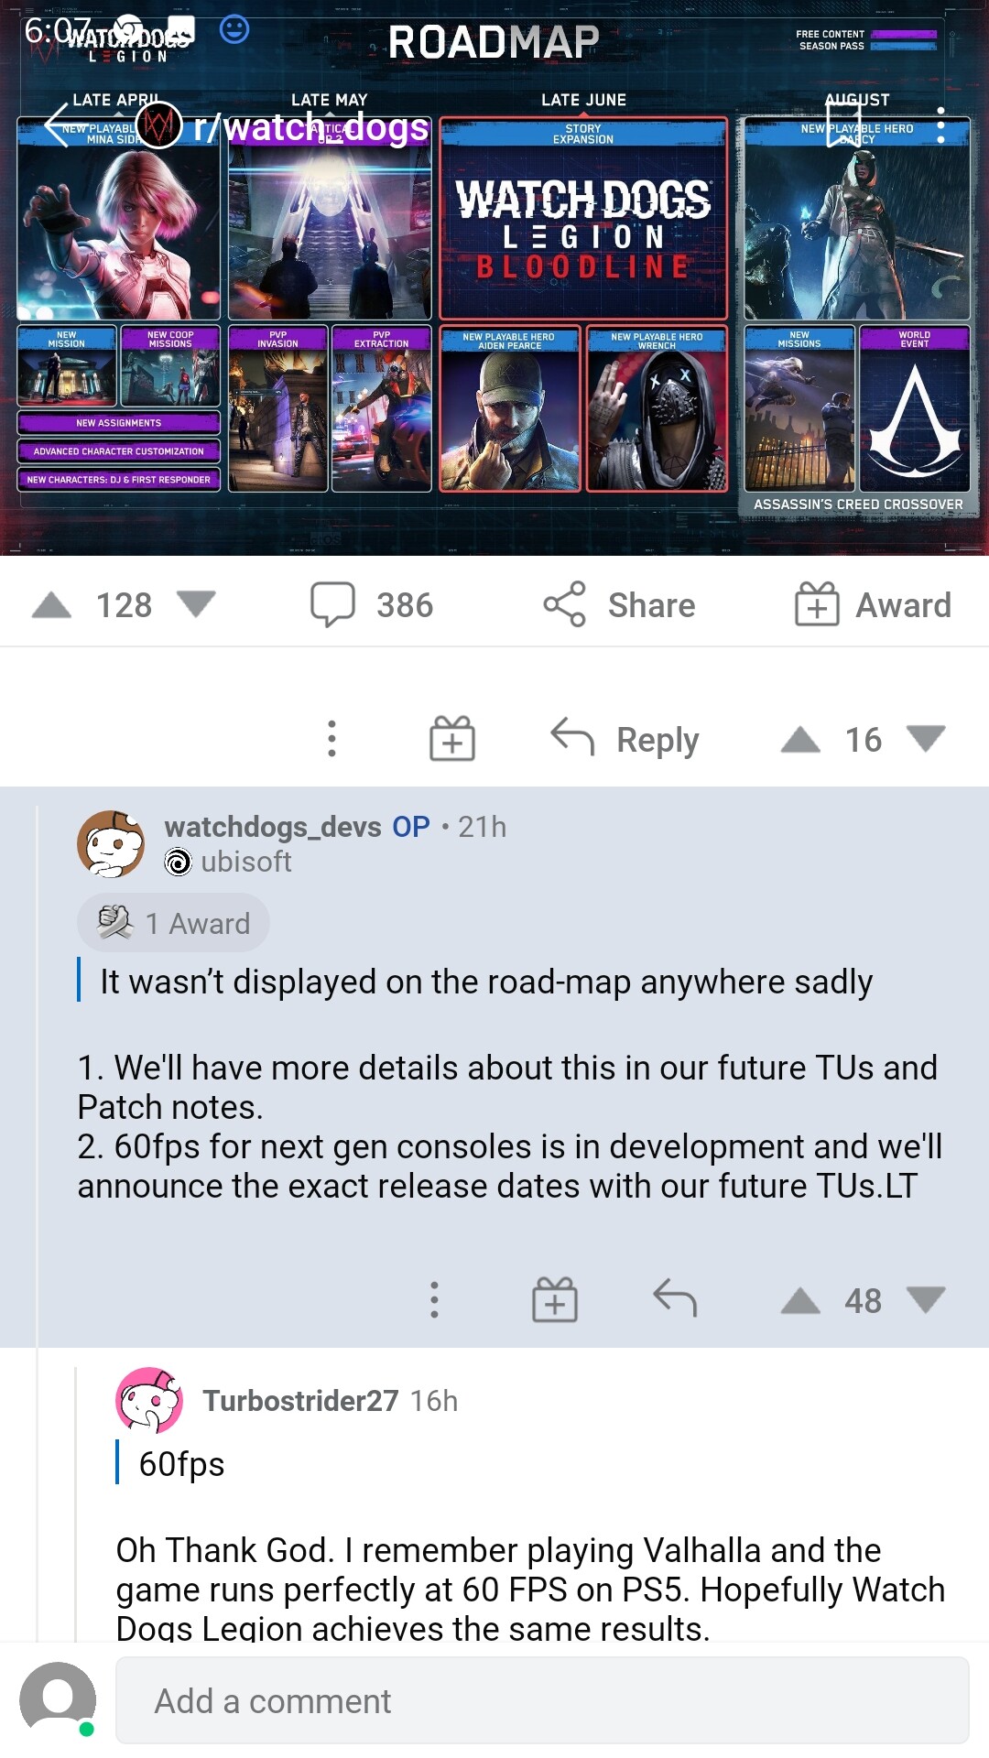The height and width of the screenshot is (1758, 989).
Task: Tap the back arrow at top left
Action: pos(57,125)
